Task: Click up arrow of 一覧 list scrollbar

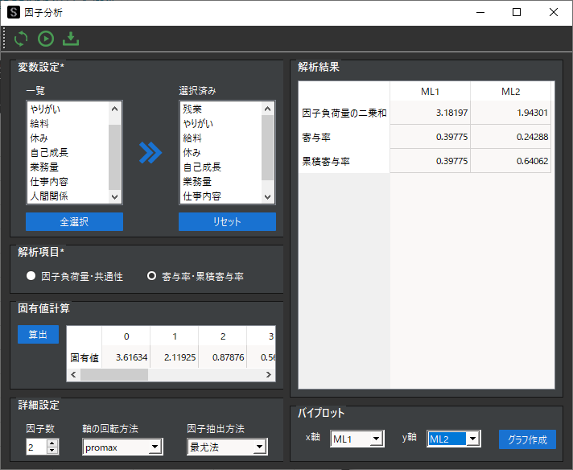Action: click(115, 109)
